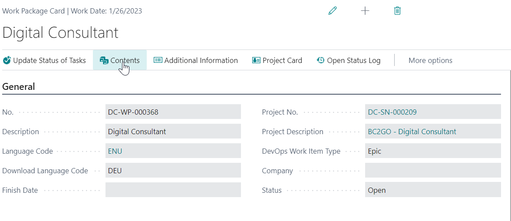Viewport: 511px width, 221px height.
Task: Click the DevOps Work Item Type field
Action: pos(432,151)
